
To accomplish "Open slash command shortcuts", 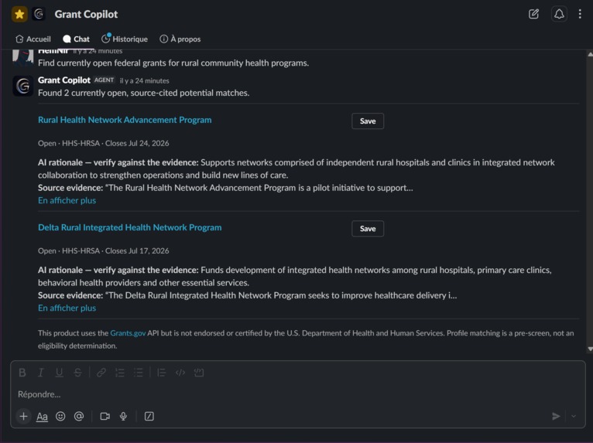I will click(x=149, y=416).
